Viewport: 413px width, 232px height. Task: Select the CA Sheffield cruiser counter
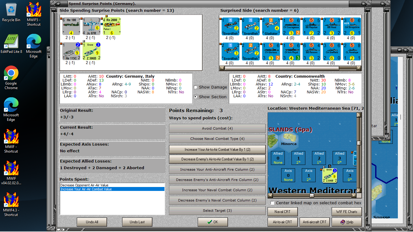[x=332, y=51]
